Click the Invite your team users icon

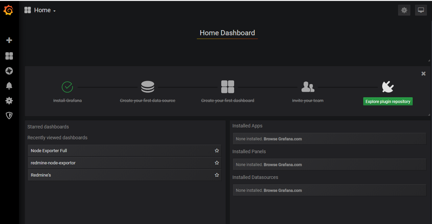308,87
